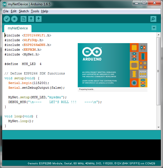
Task: Click the Serial.setDebugOutput(false) line
Action: (37, 88)
